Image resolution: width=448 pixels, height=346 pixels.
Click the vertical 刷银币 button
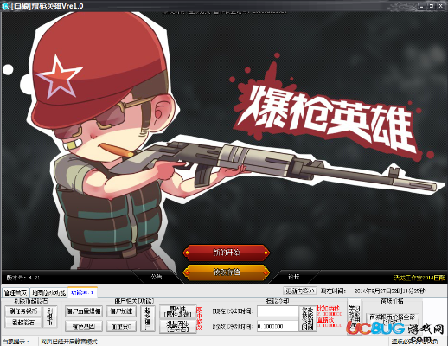49,317
